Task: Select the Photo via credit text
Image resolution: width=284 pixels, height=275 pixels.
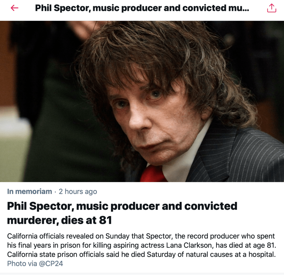Action: (x=22, y=264)
